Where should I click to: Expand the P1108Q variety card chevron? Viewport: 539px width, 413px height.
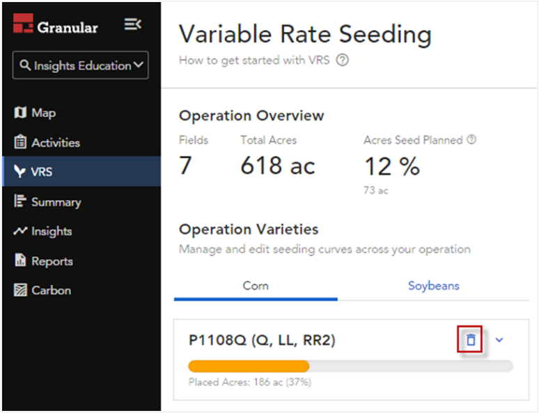click(499, 339)
